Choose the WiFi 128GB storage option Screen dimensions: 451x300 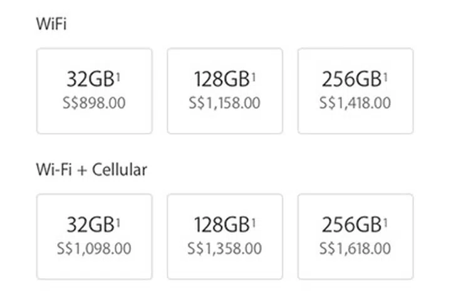[x=224, y=91]
